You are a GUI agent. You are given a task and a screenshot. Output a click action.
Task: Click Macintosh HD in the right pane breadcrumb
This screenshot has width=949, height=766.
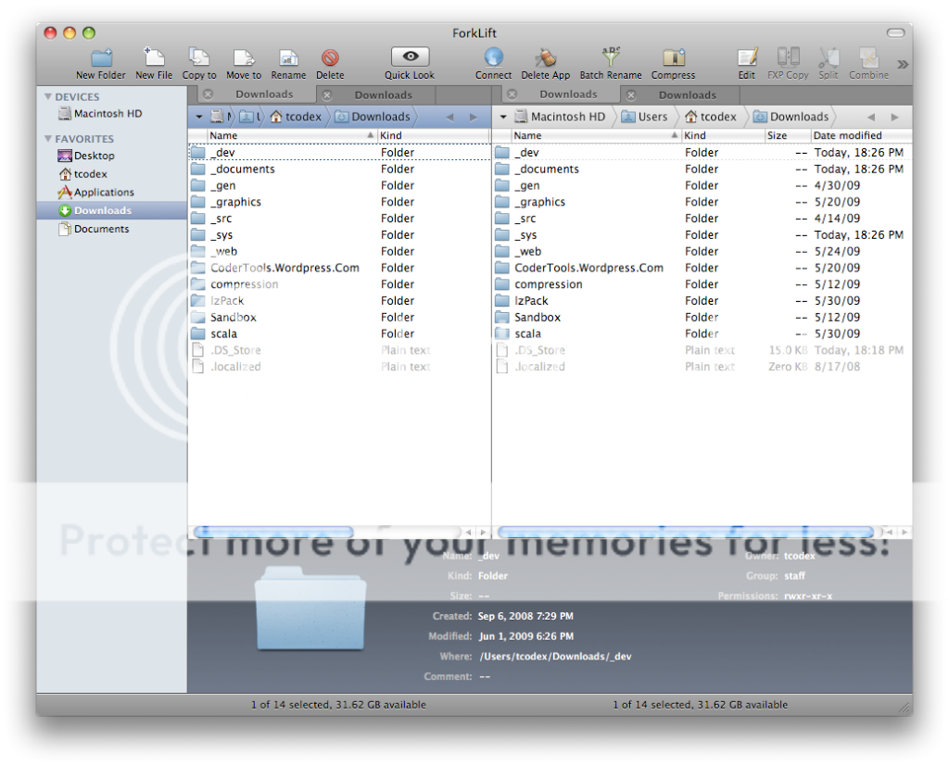coord(559,117)
